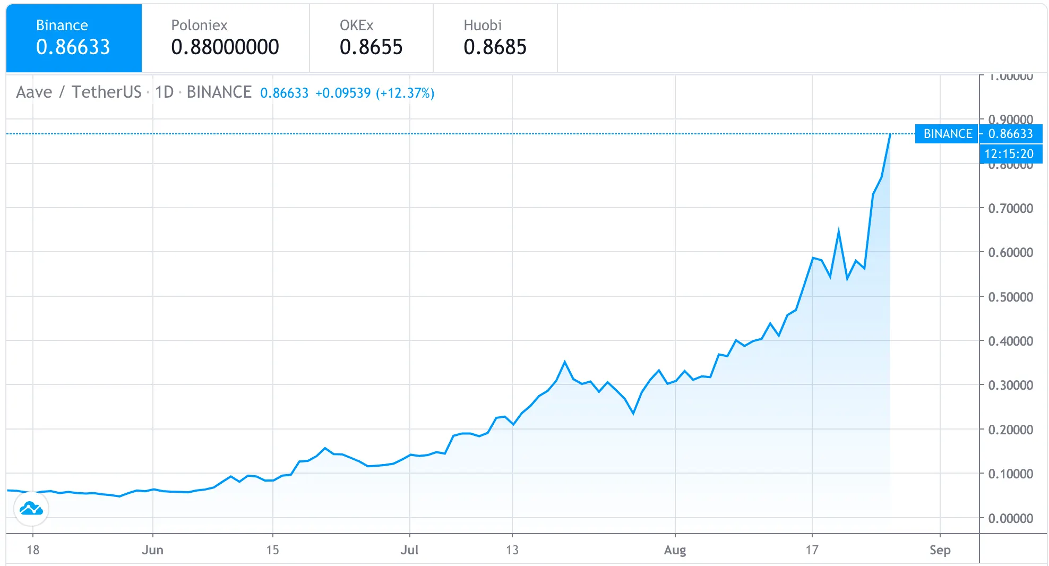Screen dimensions: 1049x566
Task: Open the OKEx exchange quote tab
Action: click(x=371, y=37)
